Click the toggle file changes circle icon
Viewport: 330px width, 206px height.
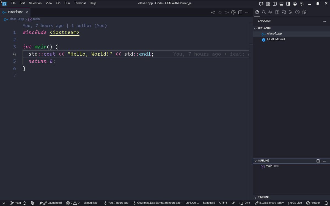click(x=220, y=12)
